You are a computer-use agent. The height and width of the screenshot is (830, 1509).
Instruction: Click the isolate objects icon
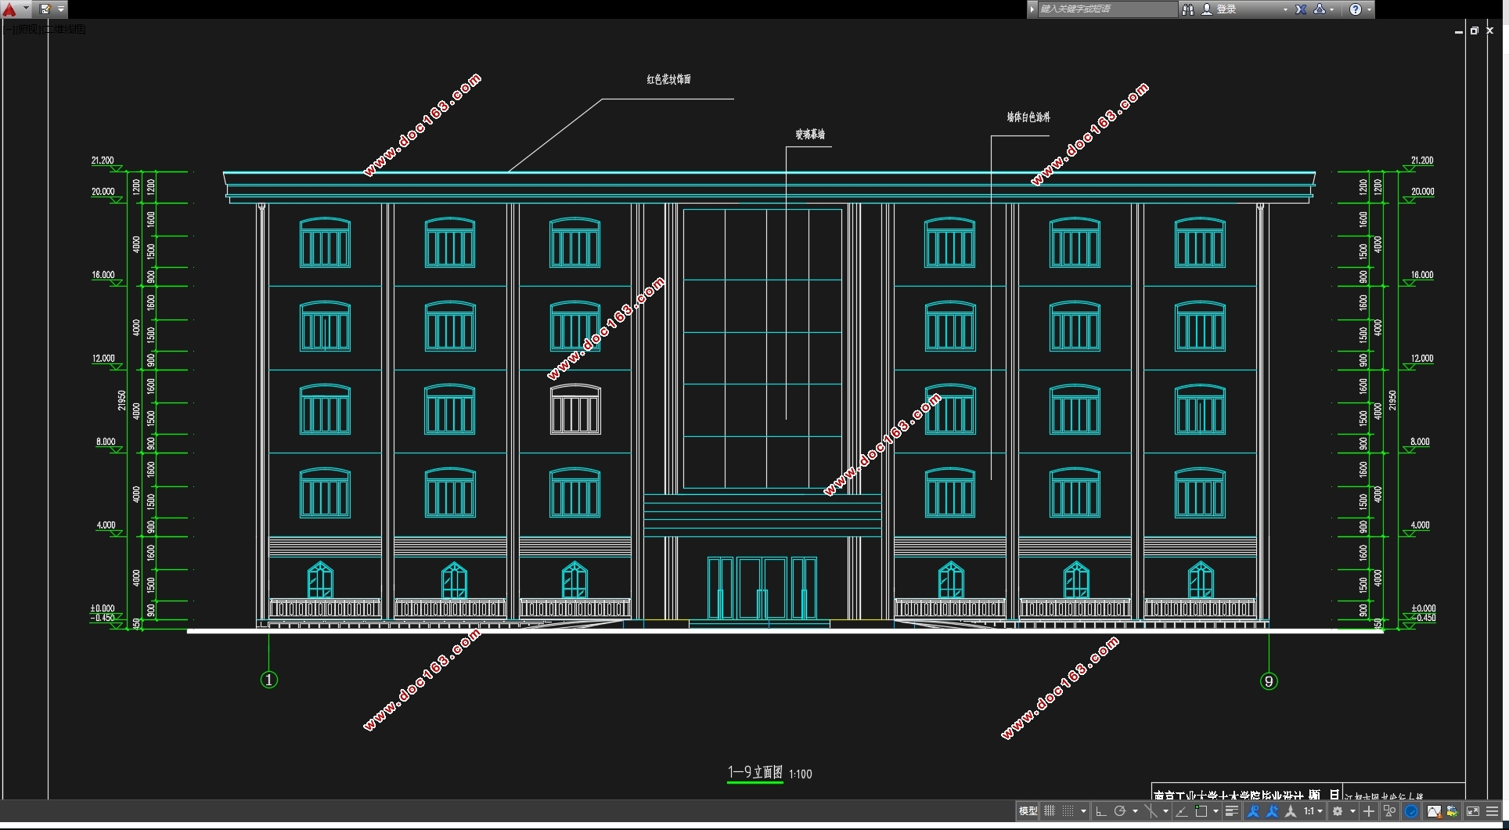click(x=1390, y=811)
